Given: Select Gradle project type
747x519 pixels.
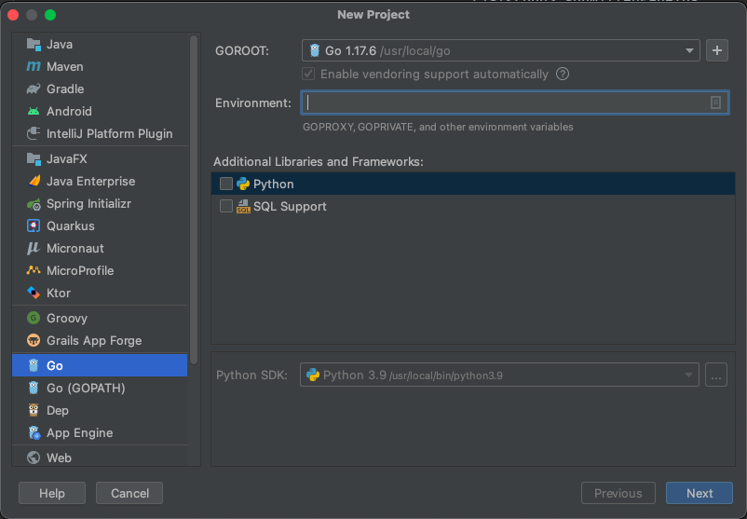Looking at the screenshot, I should (x=64, y=89).
